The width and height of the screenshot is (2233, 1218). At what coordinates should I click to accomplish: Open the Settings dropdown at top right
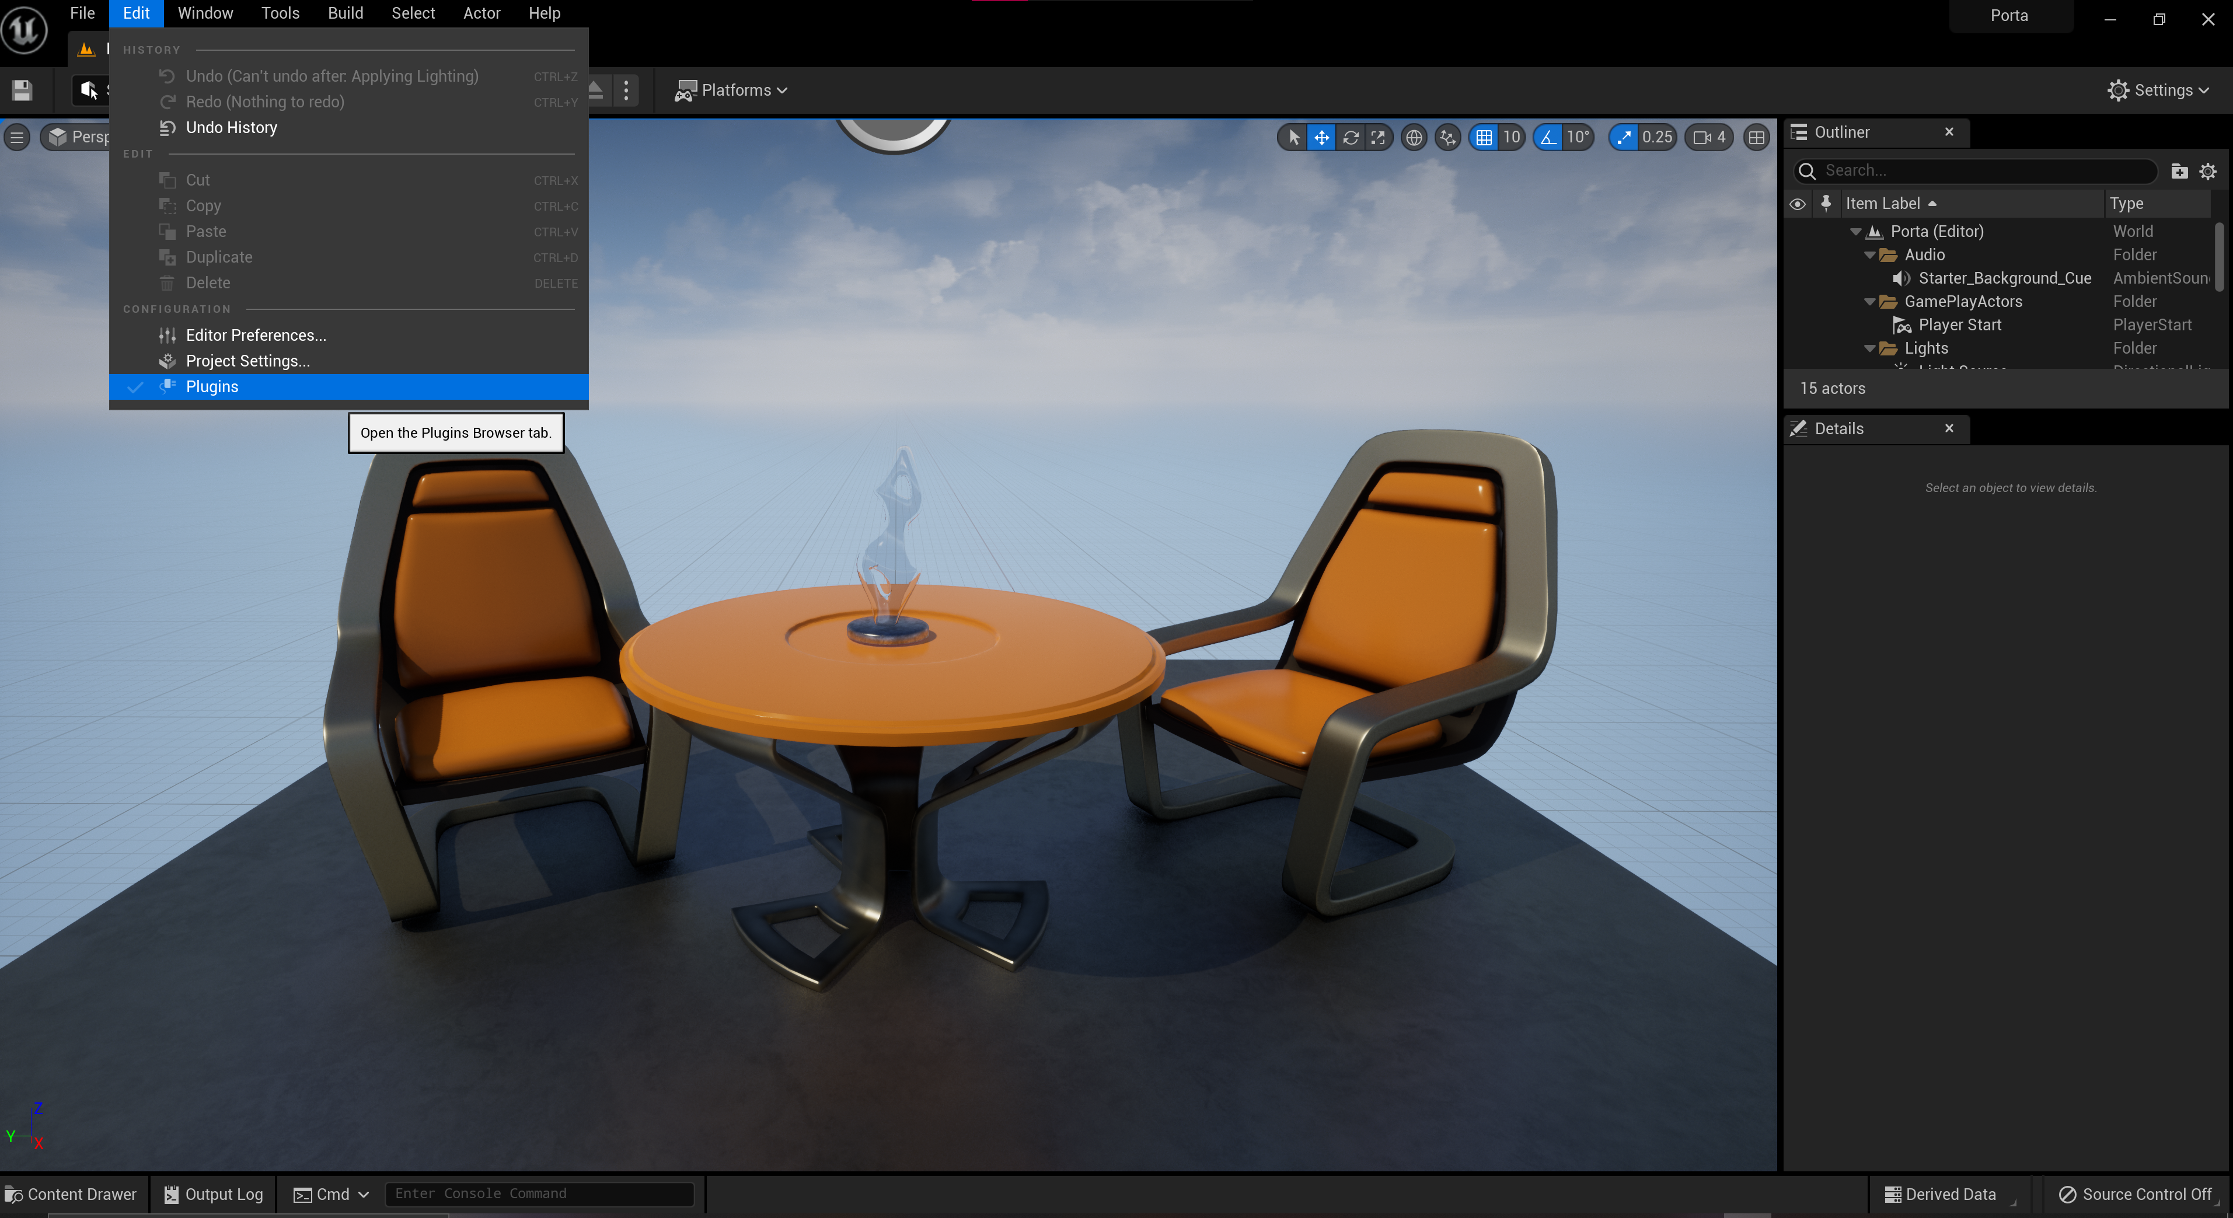tap(2158, 90)
